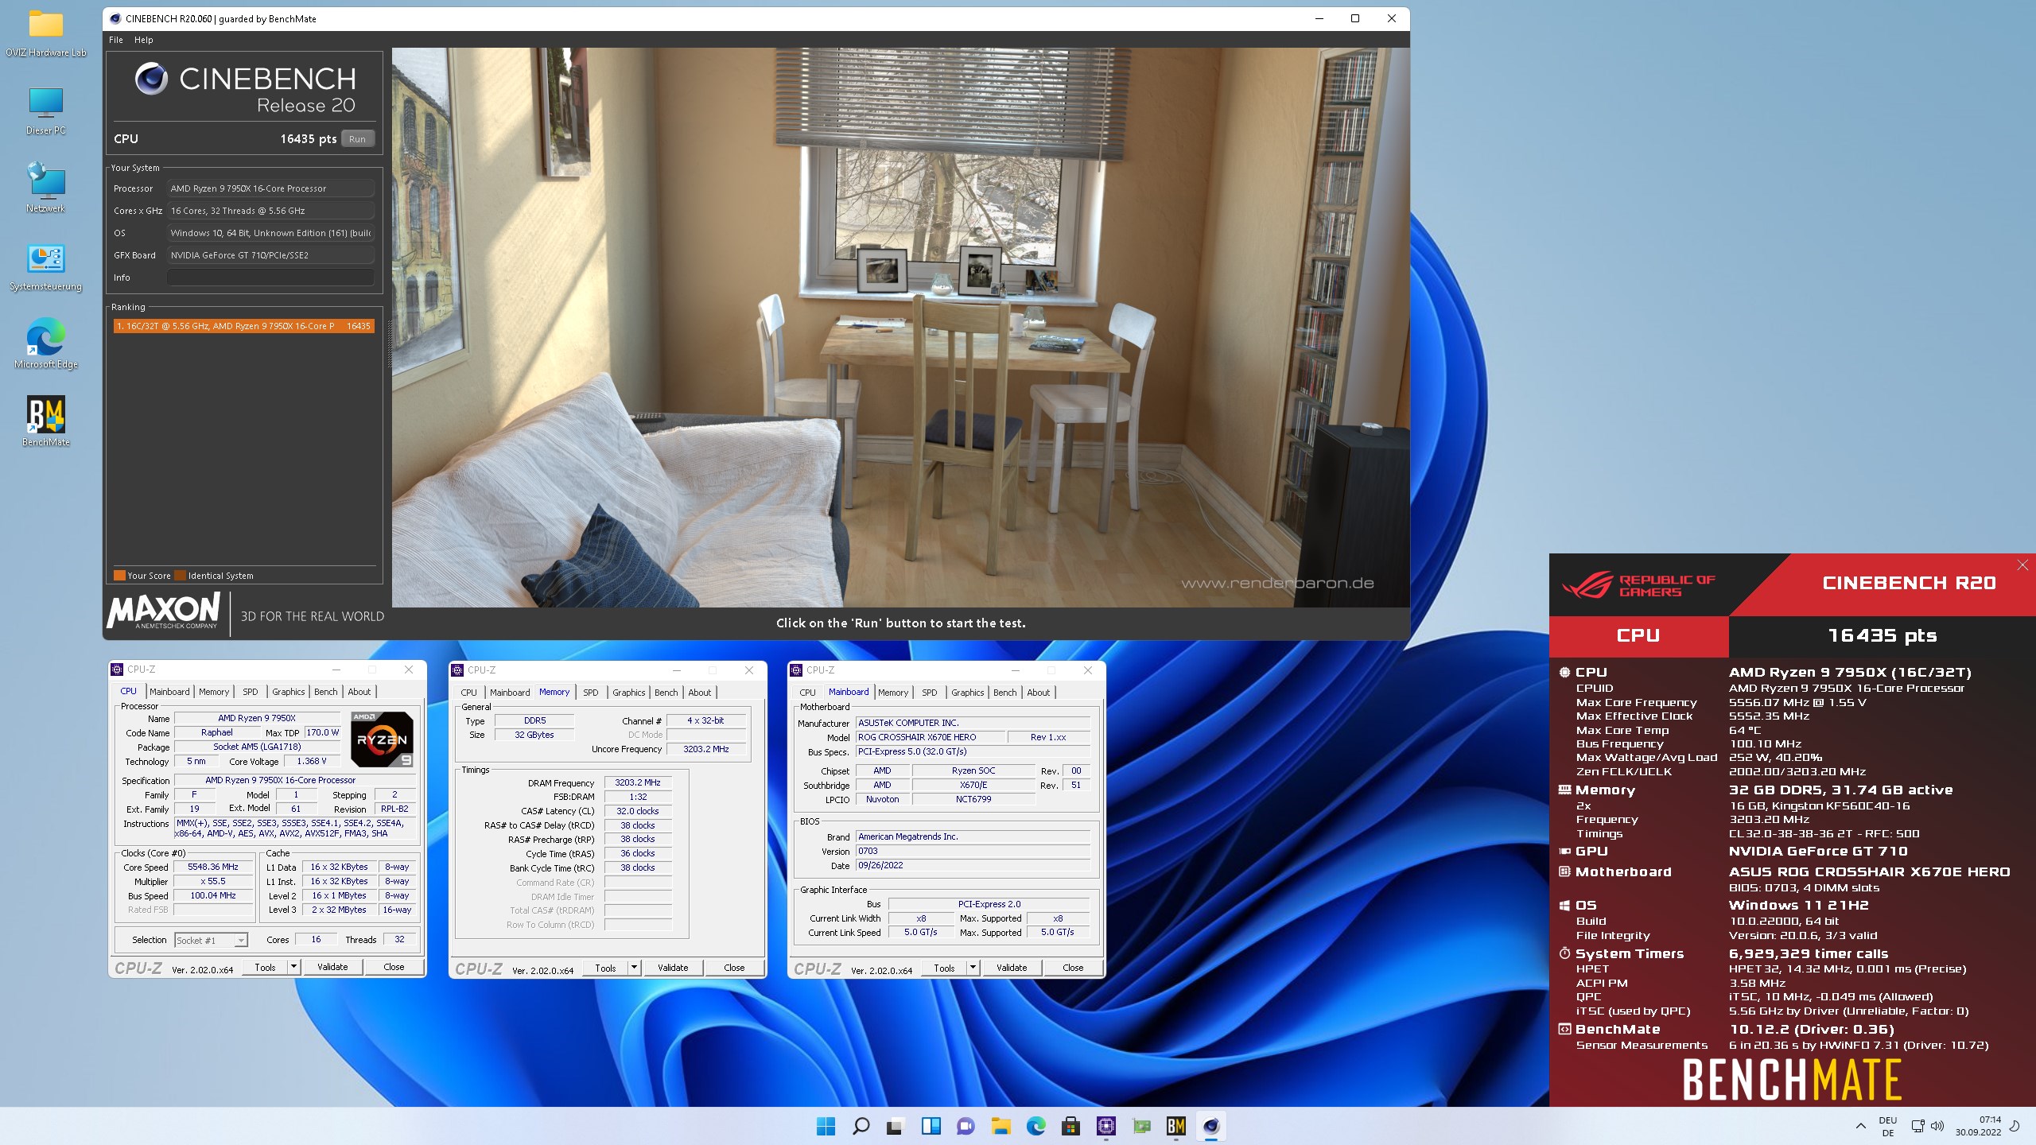
Task: Expand the Tools arrow in Mainboard CPU-Z window
Action: pyautogui.click(x=973, y=968)
